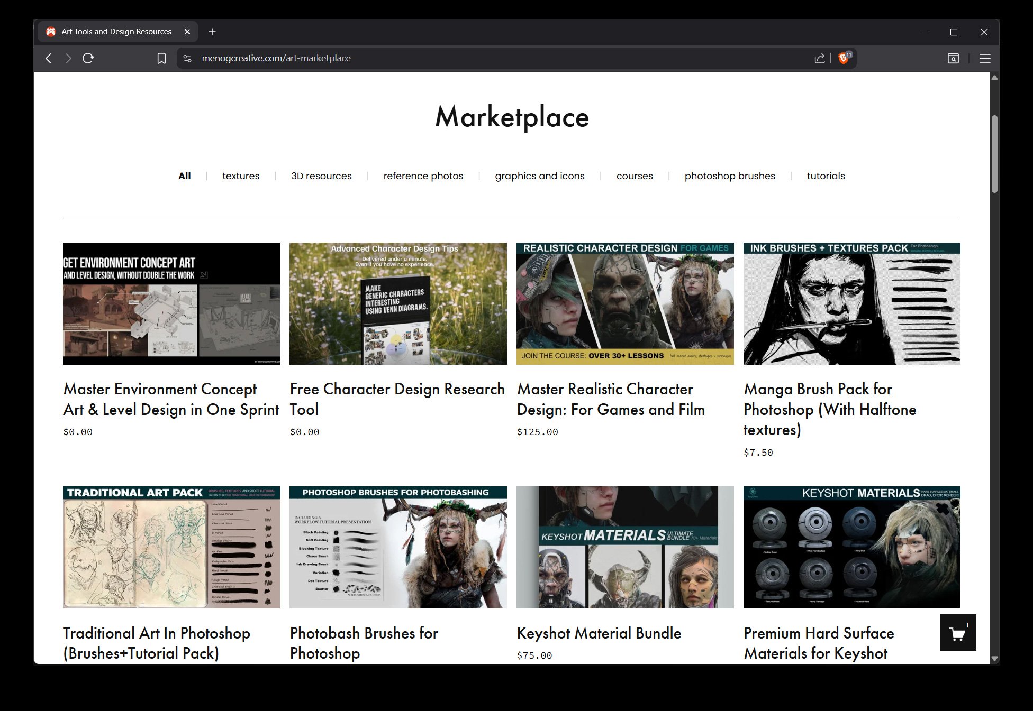Open Master Realistic Character Design link
Image resolution: width=1033 pixels, height=711 pixels.
point(611,399)
